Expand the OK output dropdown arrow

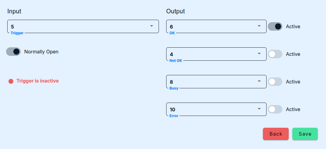(259, 26)
